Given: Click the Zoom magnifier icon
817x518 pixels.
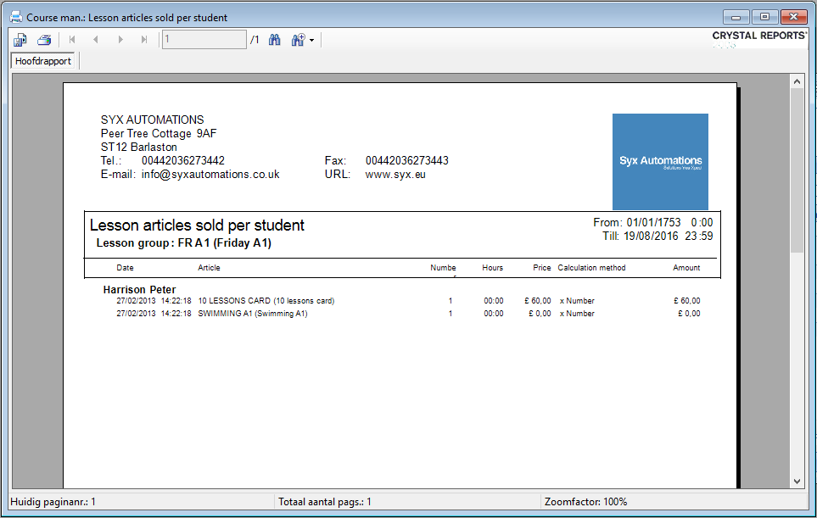Looking at the screenshot, I should [298, 40].
